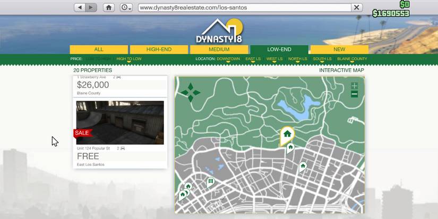The width and height of the screenshot is (438, 219).
Task: Go to the browser home page
Action: coord(109,7)
